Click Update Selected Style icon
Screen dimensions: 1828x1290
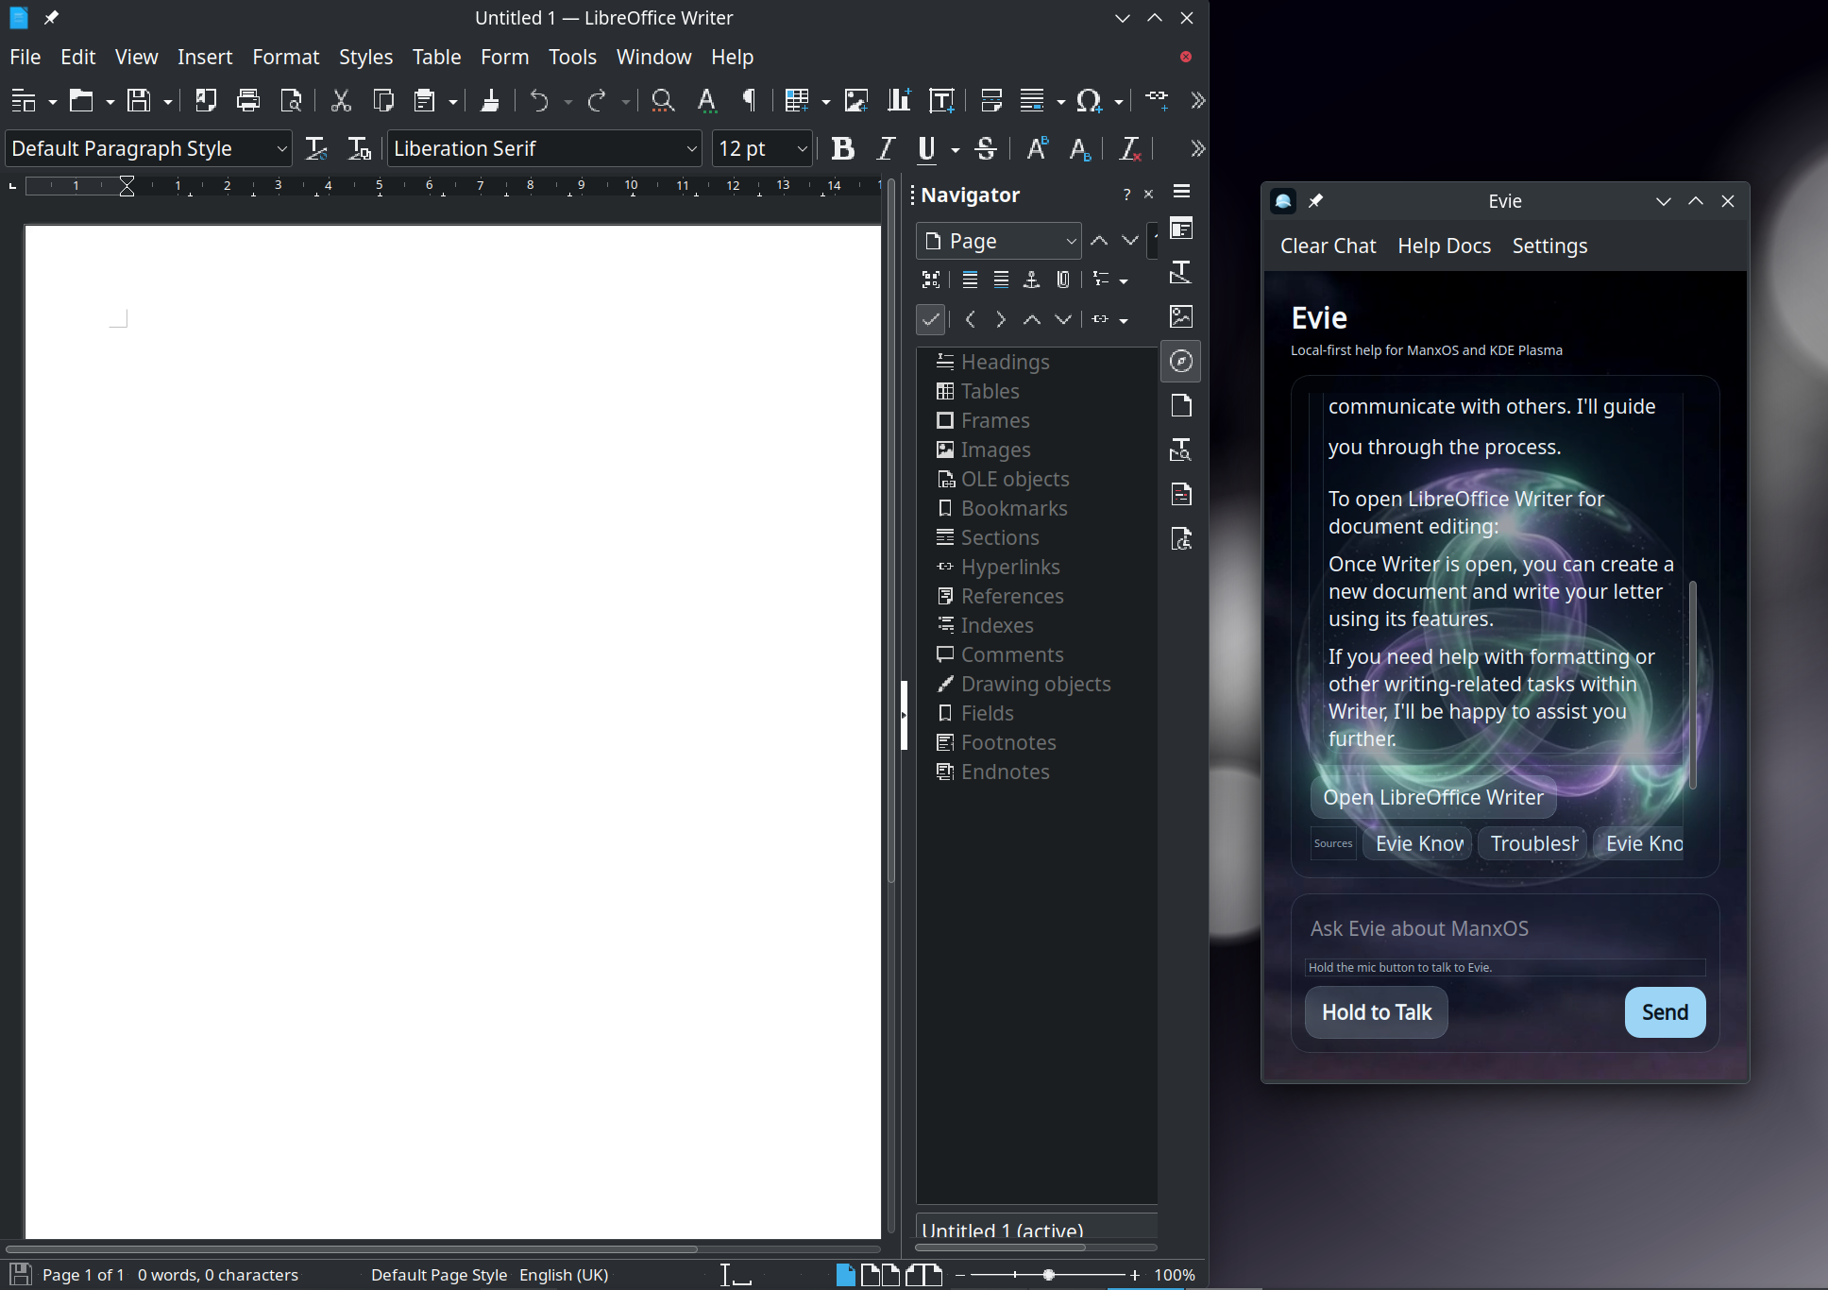(316, 148)
